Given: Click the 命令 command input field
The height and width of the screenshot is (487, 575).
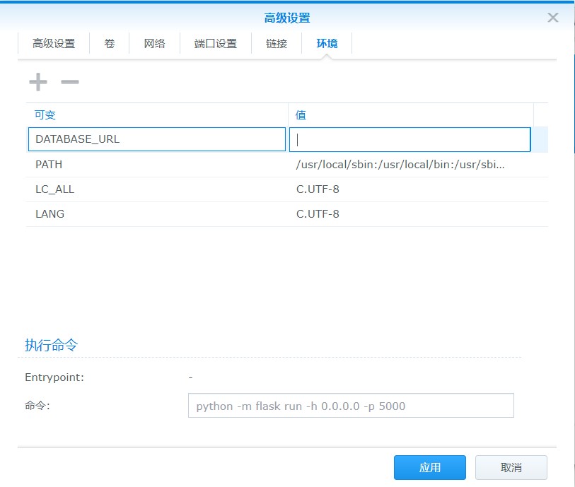Looking at the screenshot, I should 350,405.
